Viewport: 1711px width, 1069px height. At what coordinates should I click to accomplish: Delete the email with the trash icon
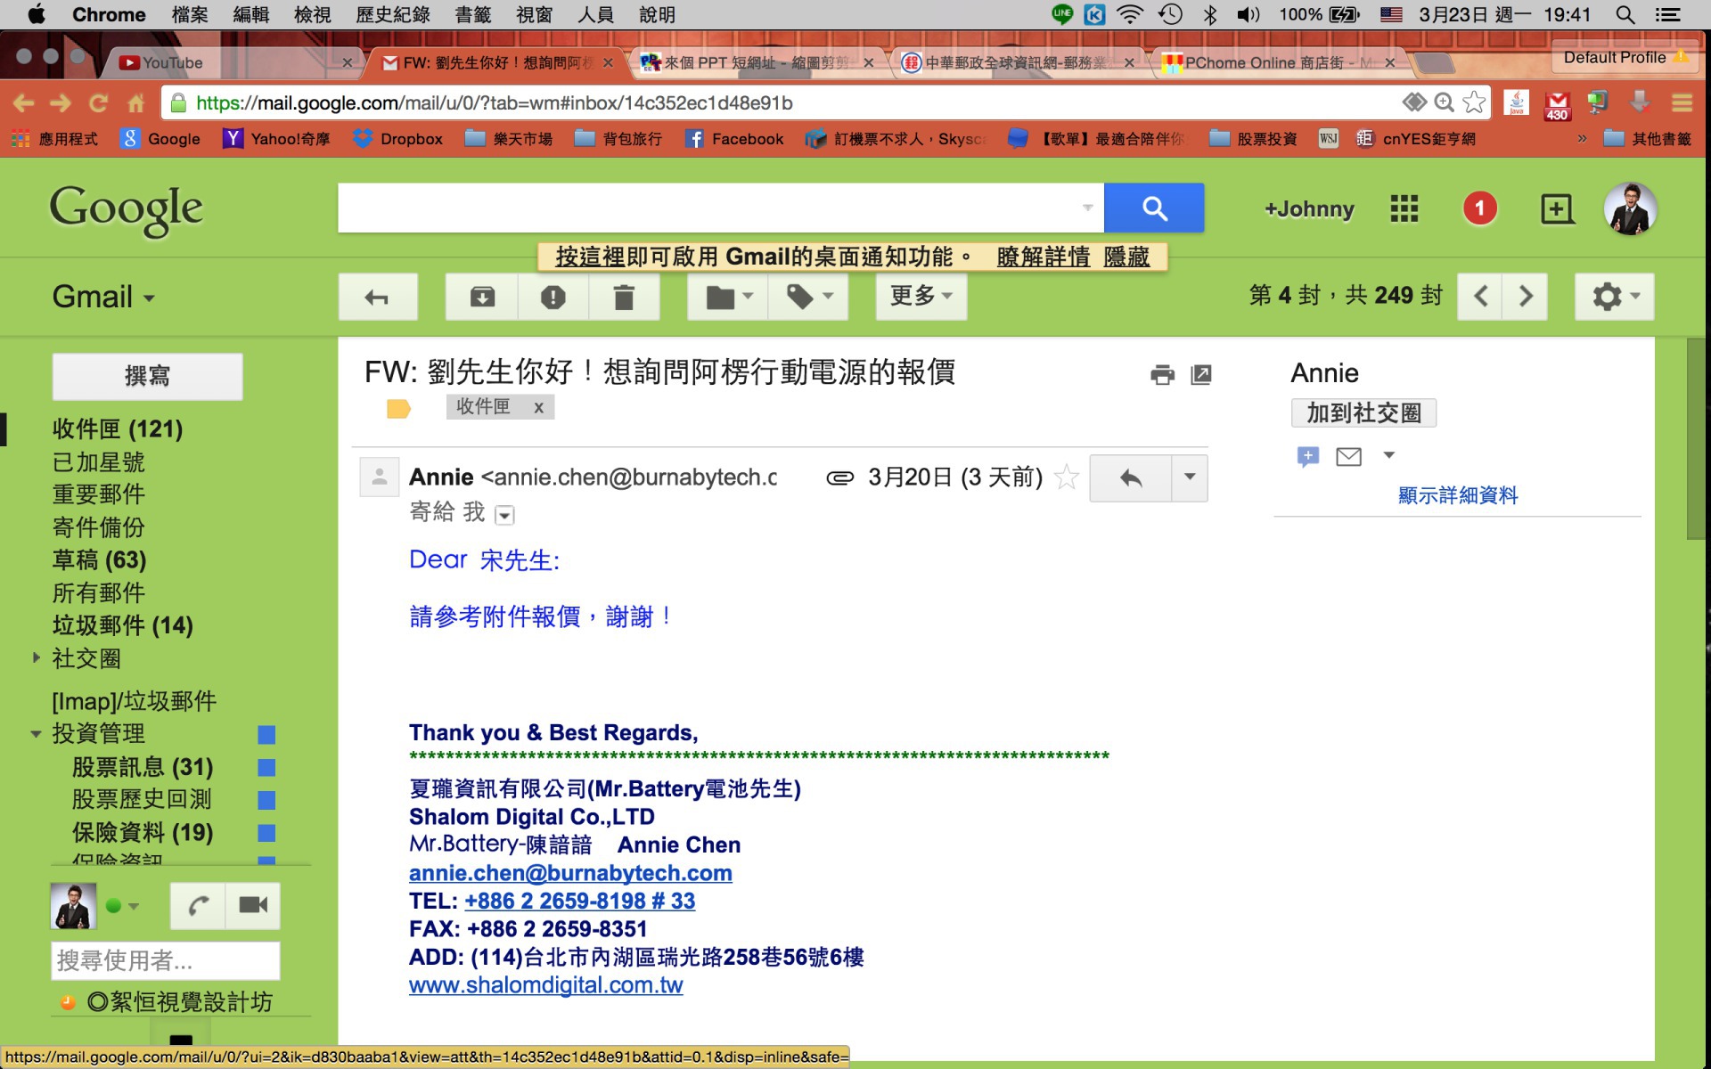624,297
